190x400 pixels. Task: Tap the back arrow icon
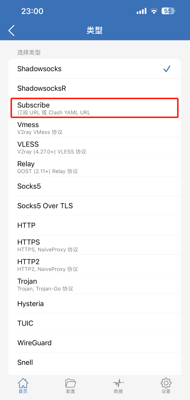[11, 30]
